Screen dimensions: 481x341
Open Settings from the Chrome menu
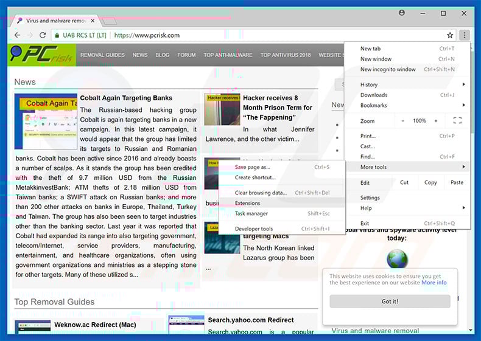click(370, 198)
